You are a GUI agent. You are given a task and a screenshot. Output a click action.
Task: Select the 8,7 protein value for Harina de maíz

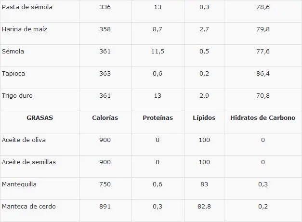pyautogui.click(x=158, y=29)
